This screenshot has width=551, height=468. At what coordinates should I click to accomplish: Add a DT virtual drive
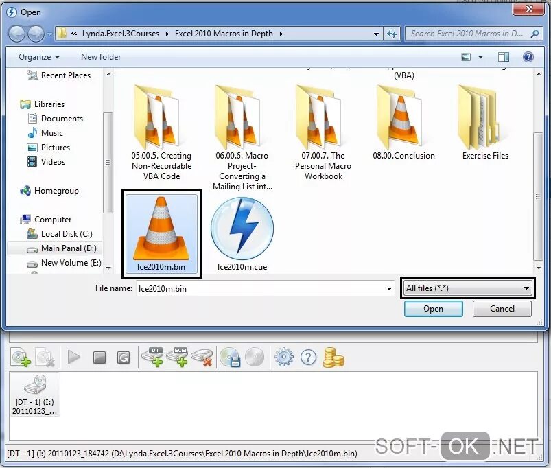[x=153, y=357]
